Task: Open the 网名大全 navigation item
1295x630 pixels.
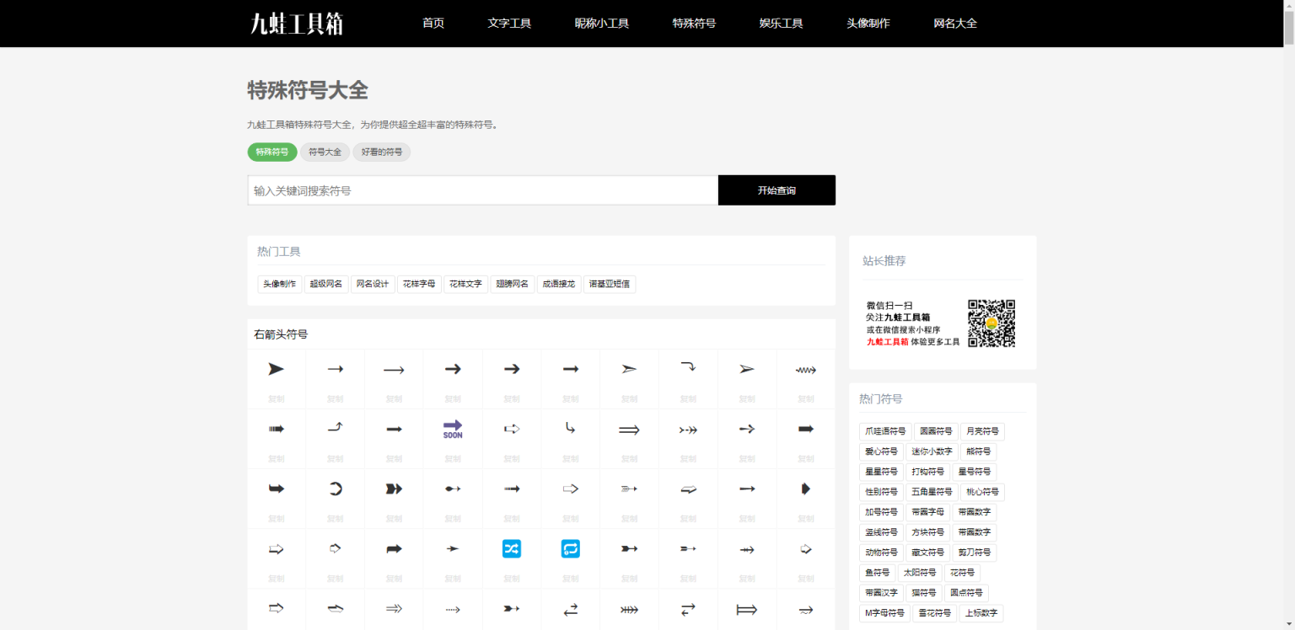Action: click(955, 23)
